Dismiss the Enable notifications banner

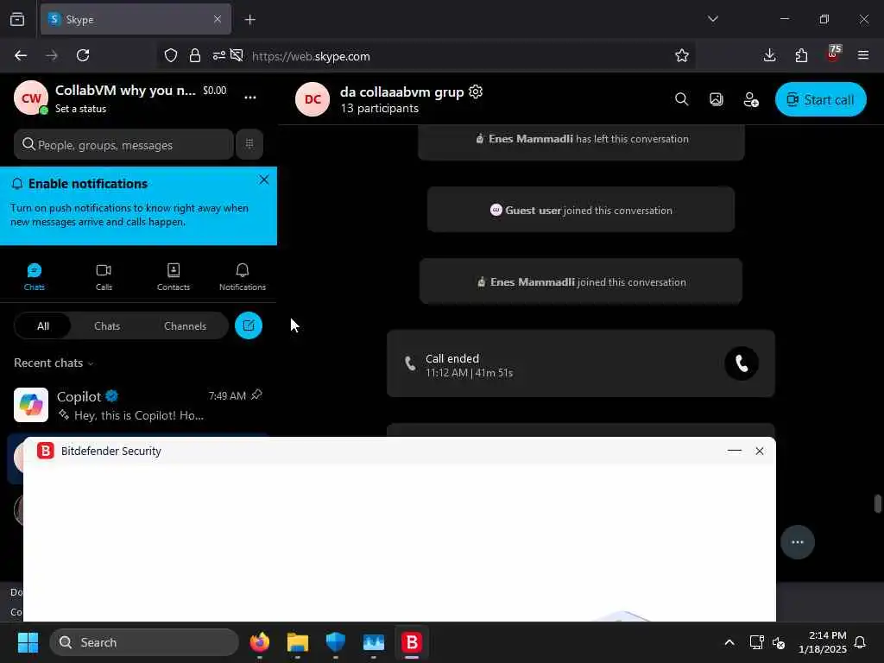(x=264, y=180)
